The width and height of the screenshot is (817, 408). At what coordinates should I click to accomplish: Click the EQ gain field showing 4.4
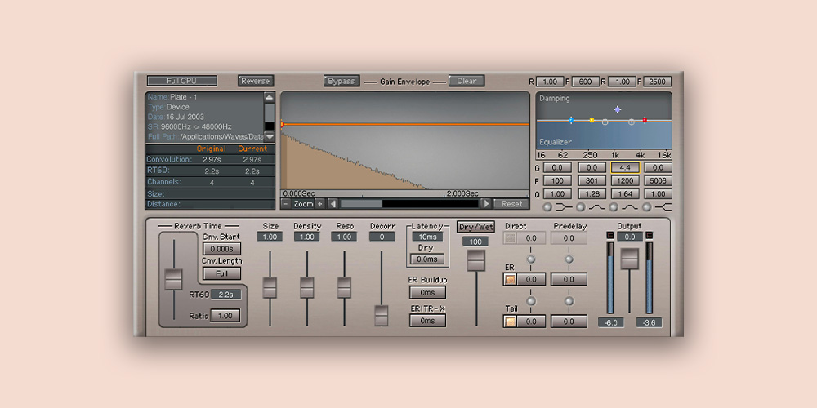point(625,167)
